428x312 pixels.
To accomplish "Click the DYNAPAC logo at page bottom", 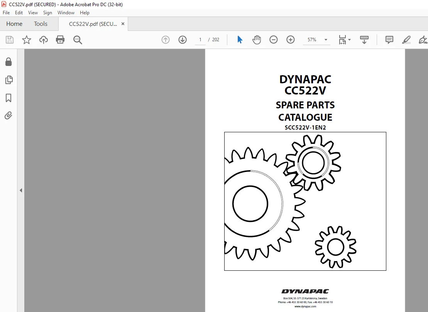I will click(305, 291).
